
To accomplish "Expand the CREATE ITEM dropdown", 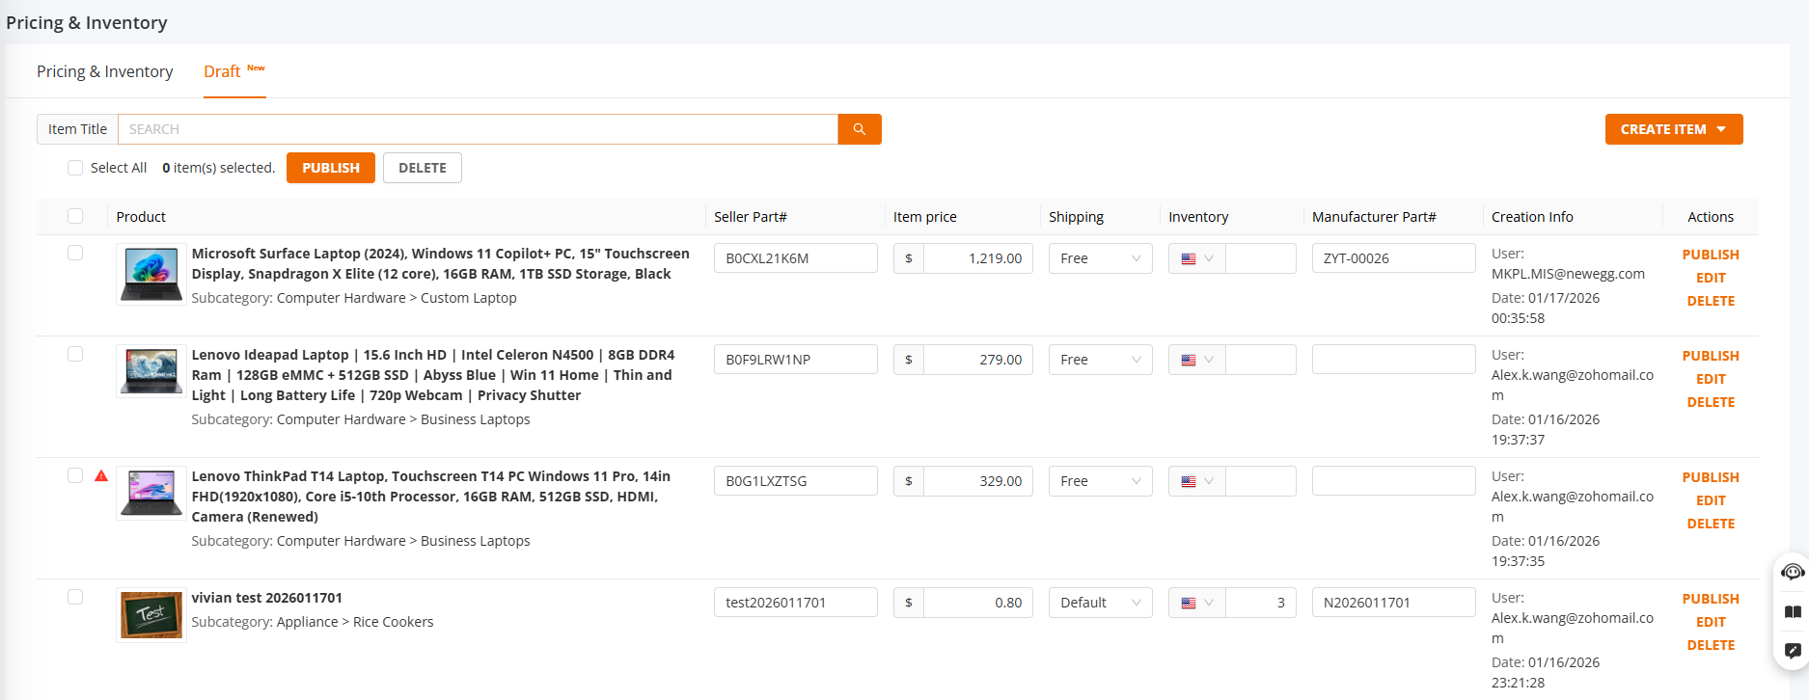I will [x=1673, y=129].
